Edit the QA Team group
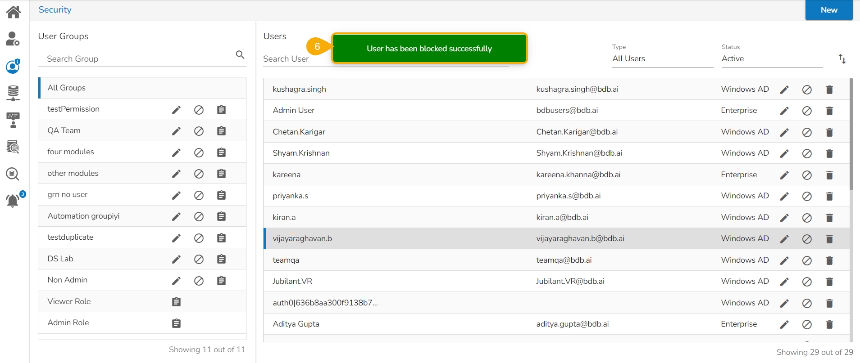 [176, 131]
